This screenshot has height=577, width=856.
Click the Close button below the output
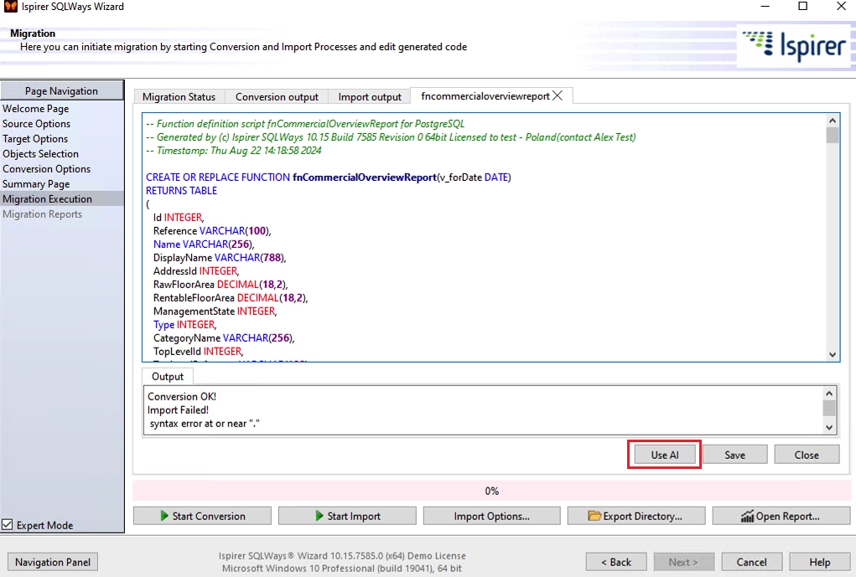point(807,455)
